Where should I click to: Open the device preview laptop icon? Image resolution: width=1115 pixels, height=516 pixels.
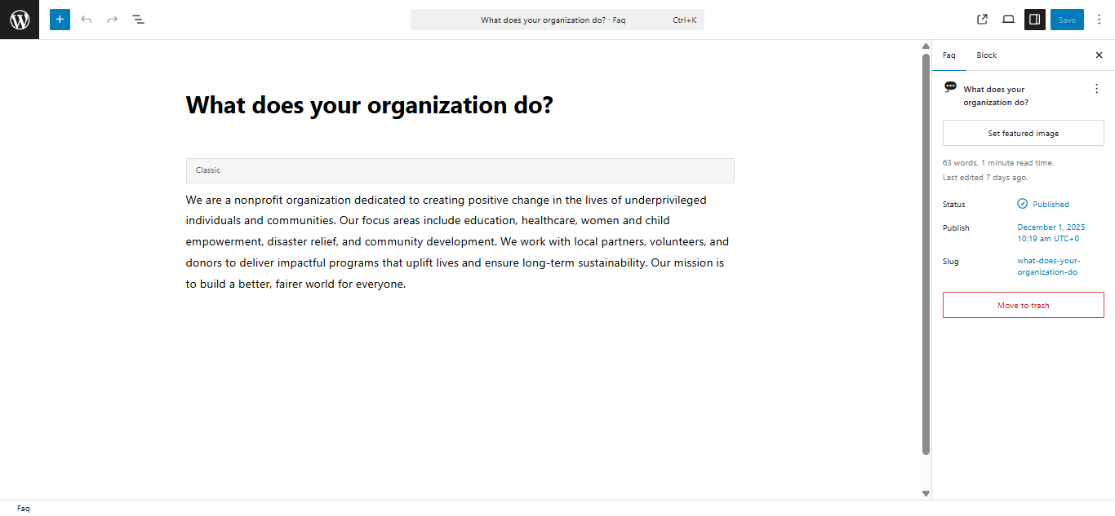click(x=1008, y=20)
